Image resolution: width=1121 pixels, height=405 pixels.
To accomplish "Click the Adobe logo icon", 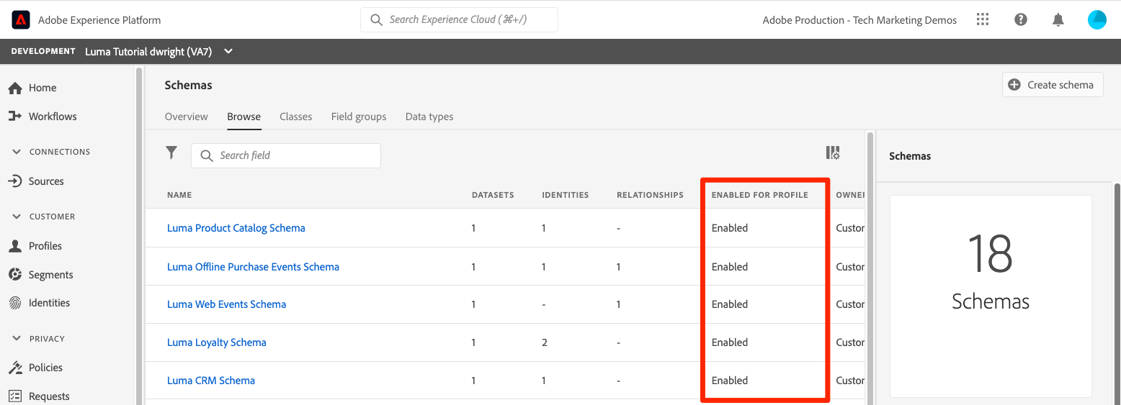I will [20, 20].
